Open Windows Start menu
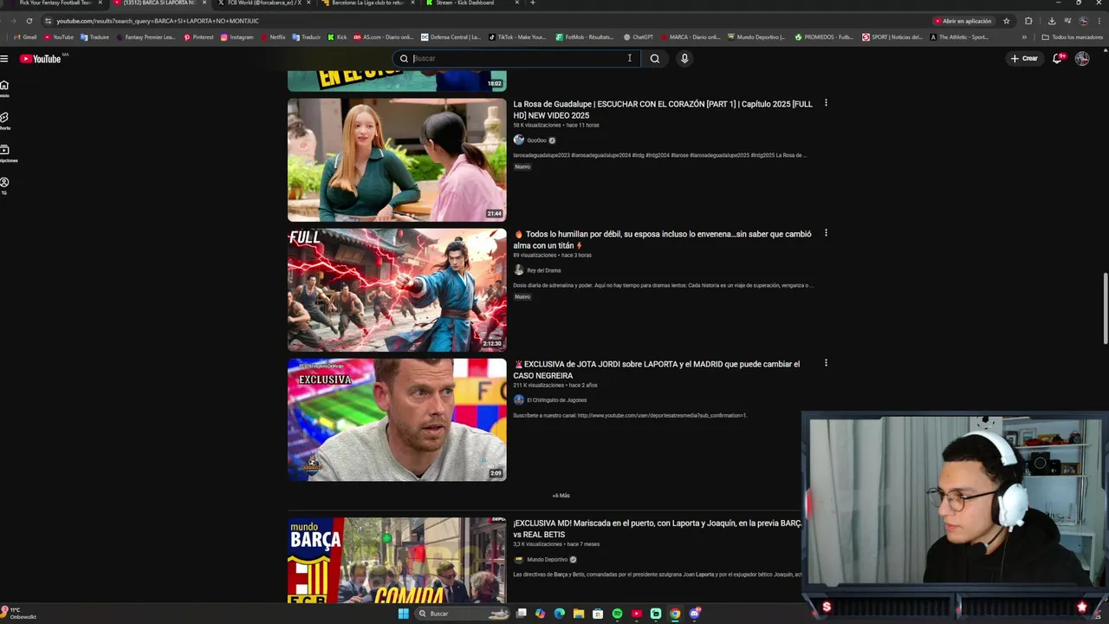The image size is (1109, 624). 403,614
